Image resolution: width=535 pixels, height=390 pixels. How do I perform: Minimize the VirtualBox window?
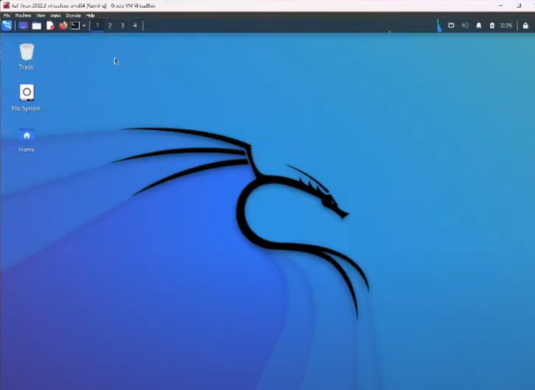click(x=501, y=6)
